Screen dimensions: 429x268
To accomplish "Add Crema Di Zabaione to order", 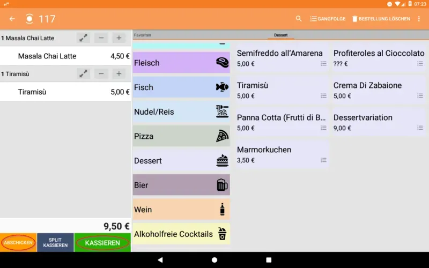I will 379,90.
